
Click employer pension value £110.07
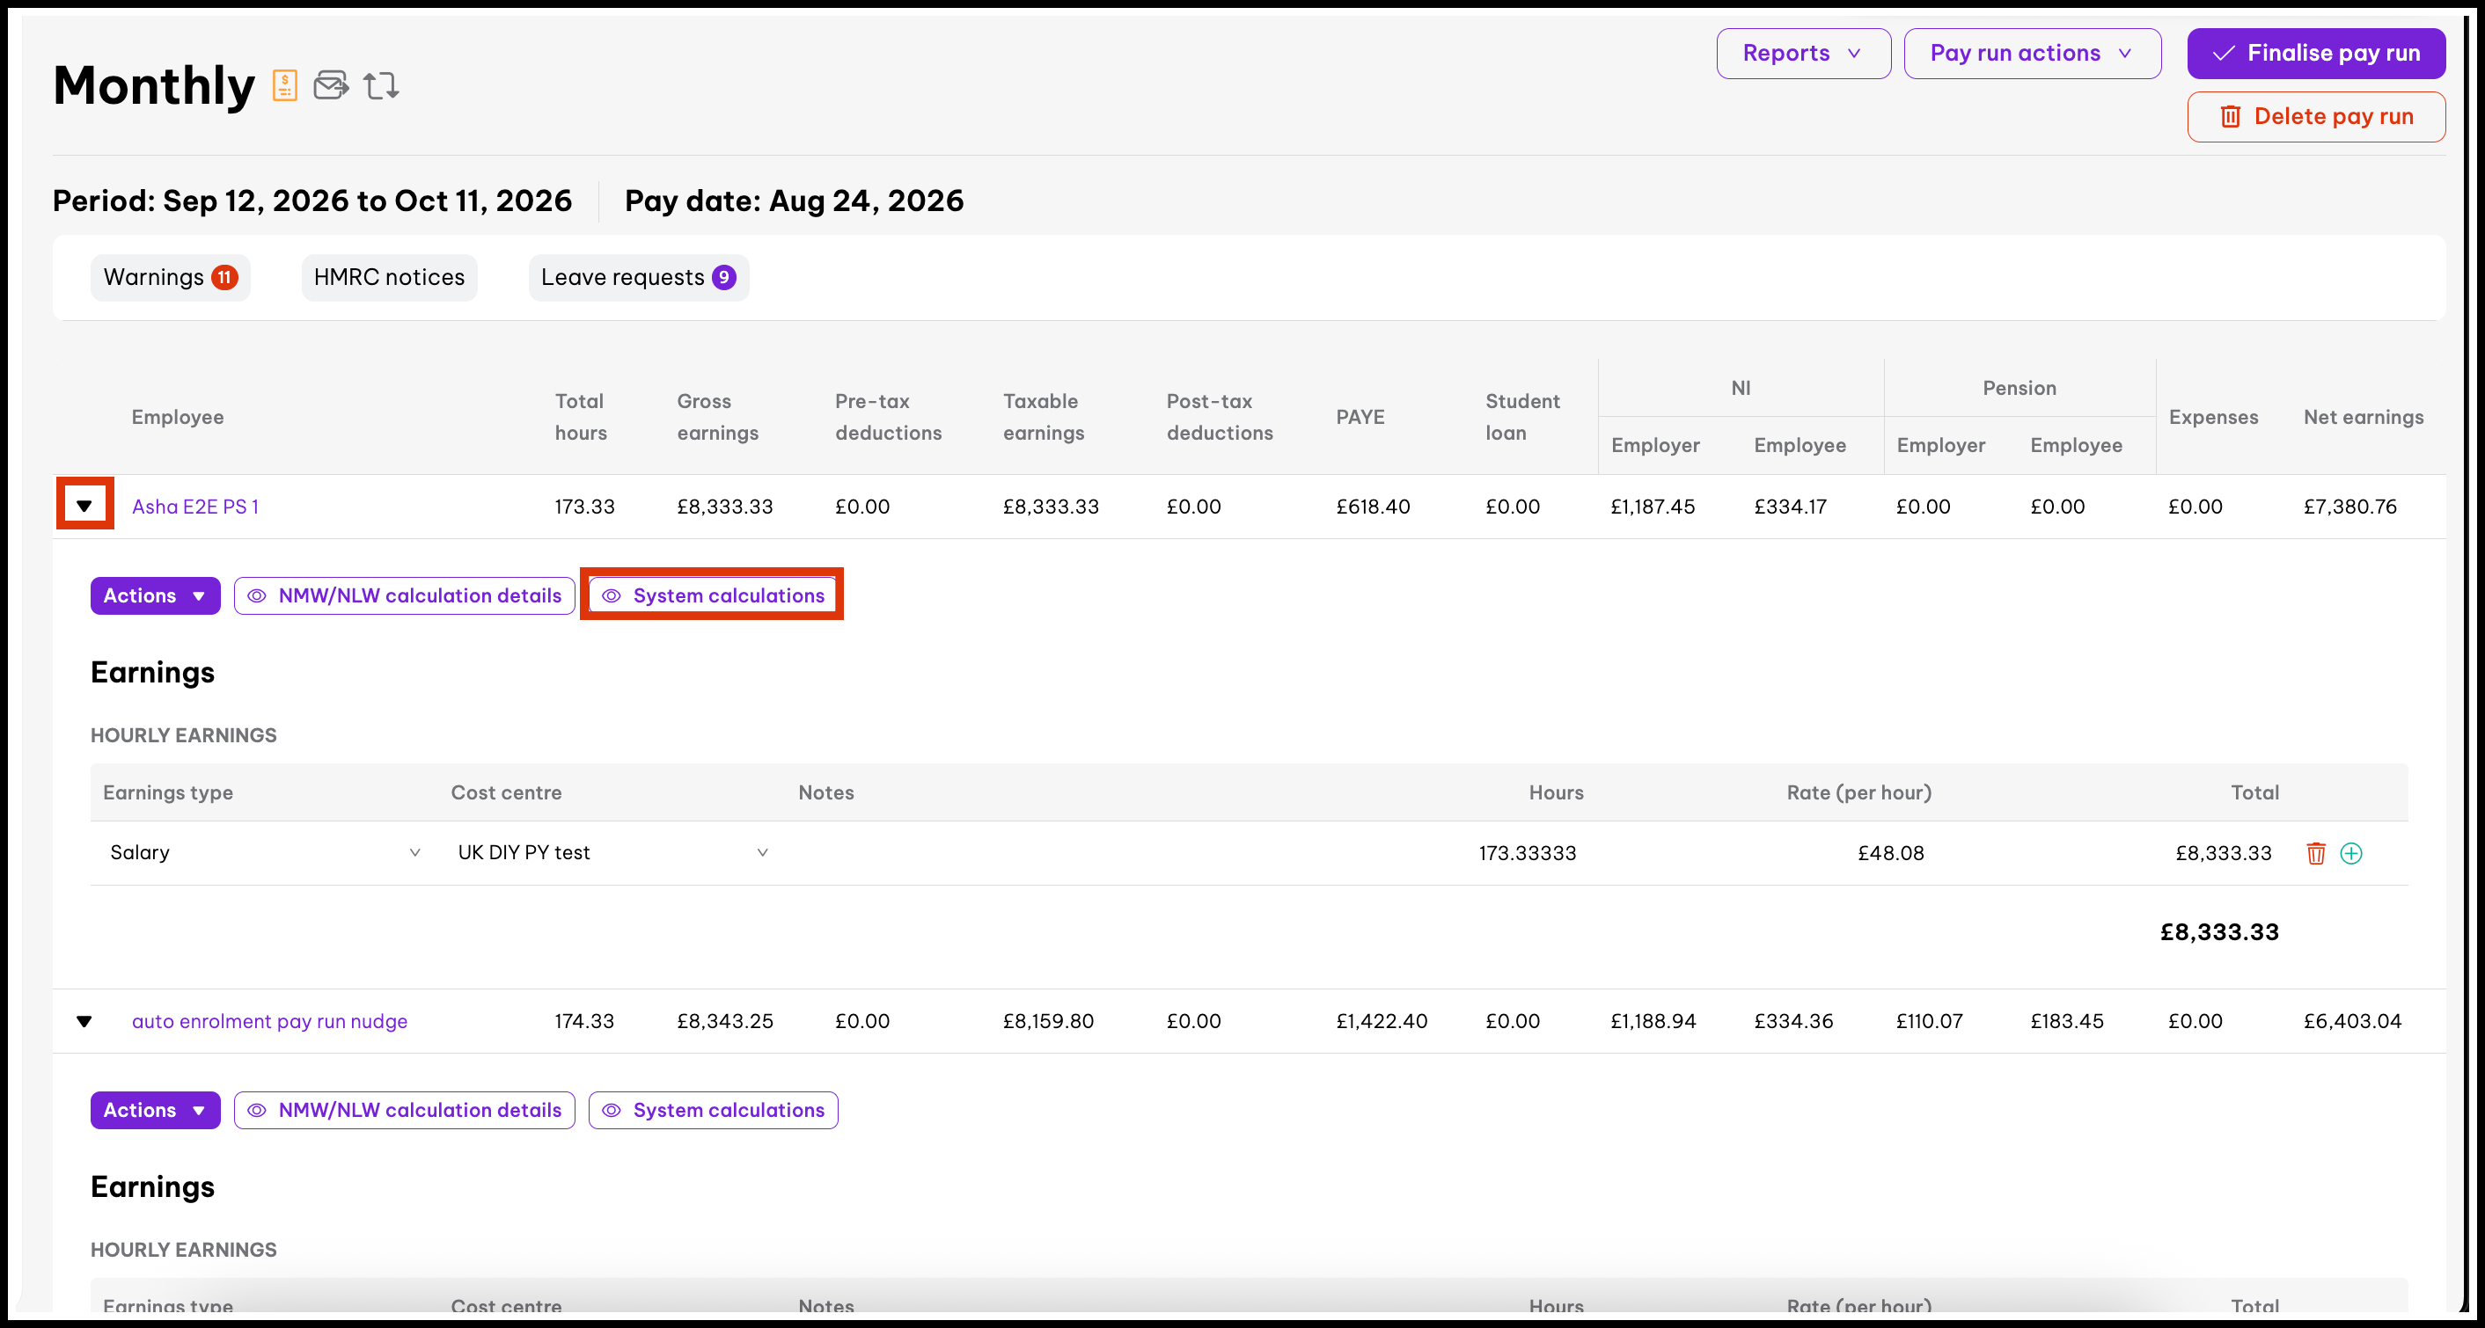(1930, 1020)
